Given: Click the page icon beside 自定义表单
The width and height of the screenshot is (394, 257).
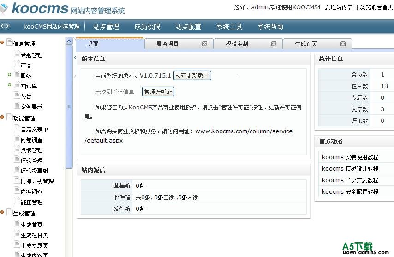Looking at the screenshot, I should pos(17,128).
